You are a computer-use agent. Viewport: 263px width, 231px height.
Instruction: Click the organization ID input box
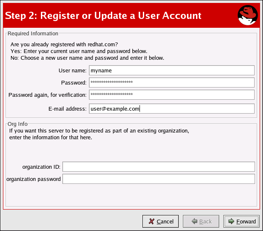pyautogui.click(x=158, y=167)
